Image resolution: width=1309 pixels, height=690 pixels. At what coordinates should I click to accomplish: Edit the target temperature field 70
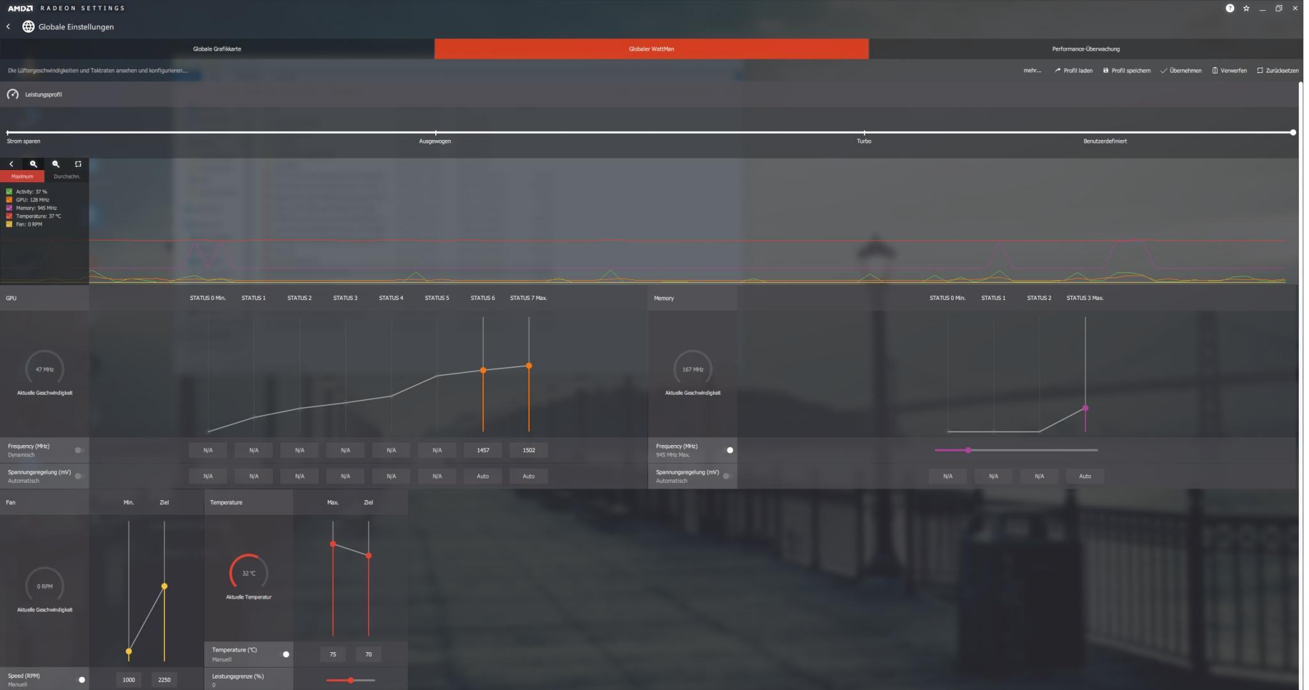point(368,654)
